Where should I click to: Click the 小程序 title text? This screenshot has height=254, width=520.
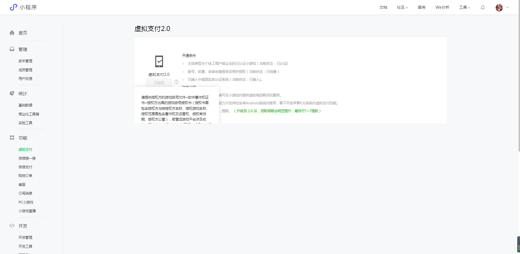point(28,7)
